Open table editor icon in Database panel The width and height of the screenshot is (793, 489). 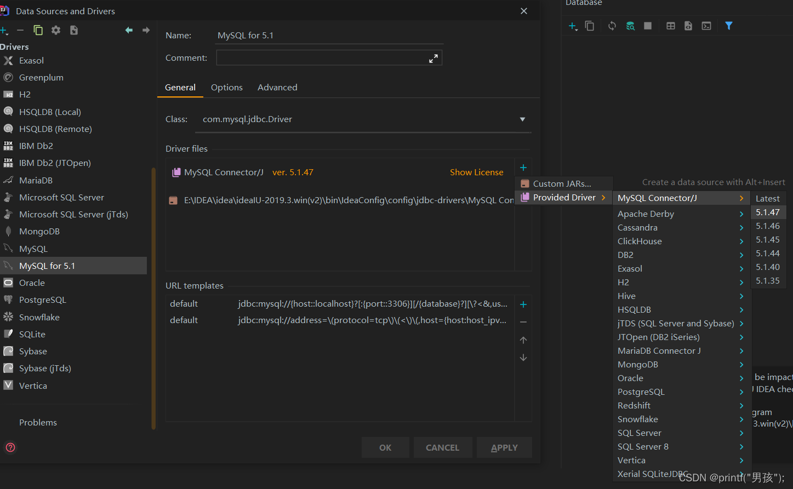coord(671,26)
